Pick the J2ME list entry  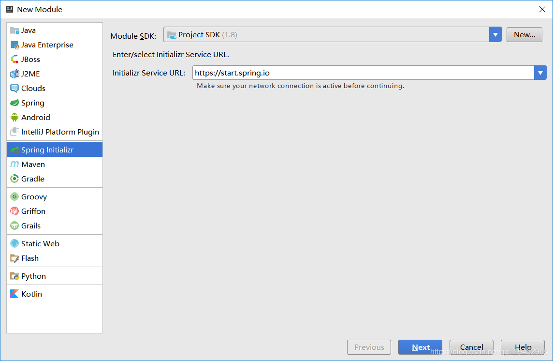pos(55,74)
